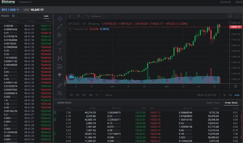Select the brush drawing tool
The height and width of the screenshot is (143, 243).
click(60, 42)
